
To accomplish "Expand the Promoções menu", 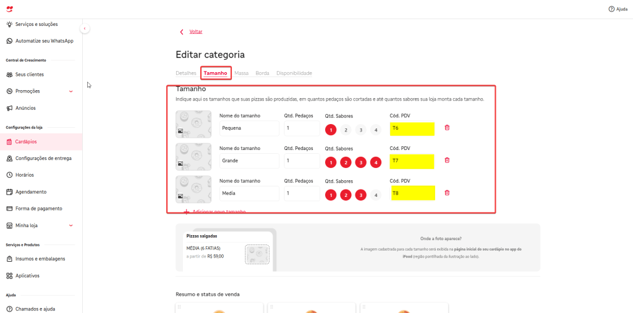I will [x=70, y=91].
